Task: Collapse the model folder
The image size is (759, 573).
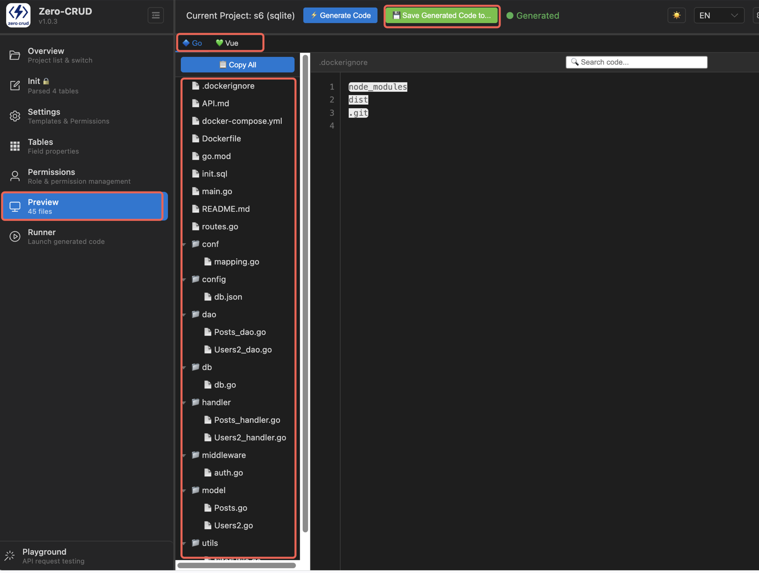Action: tap(185, 491)
